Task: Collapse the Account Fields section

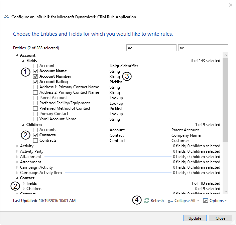Action: click(23, 61)
